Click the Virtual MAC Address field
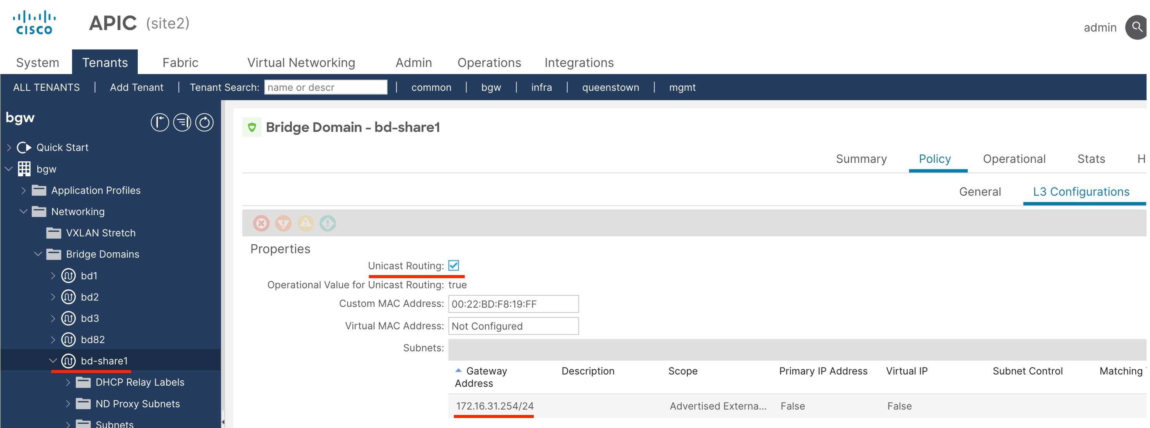Viewport: 1150px width, 428px height. pyautogui.click(x=513, y=326)
